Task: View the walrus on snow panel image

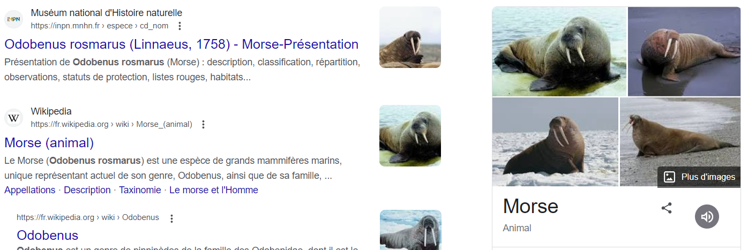Action: tap(555, 142)
